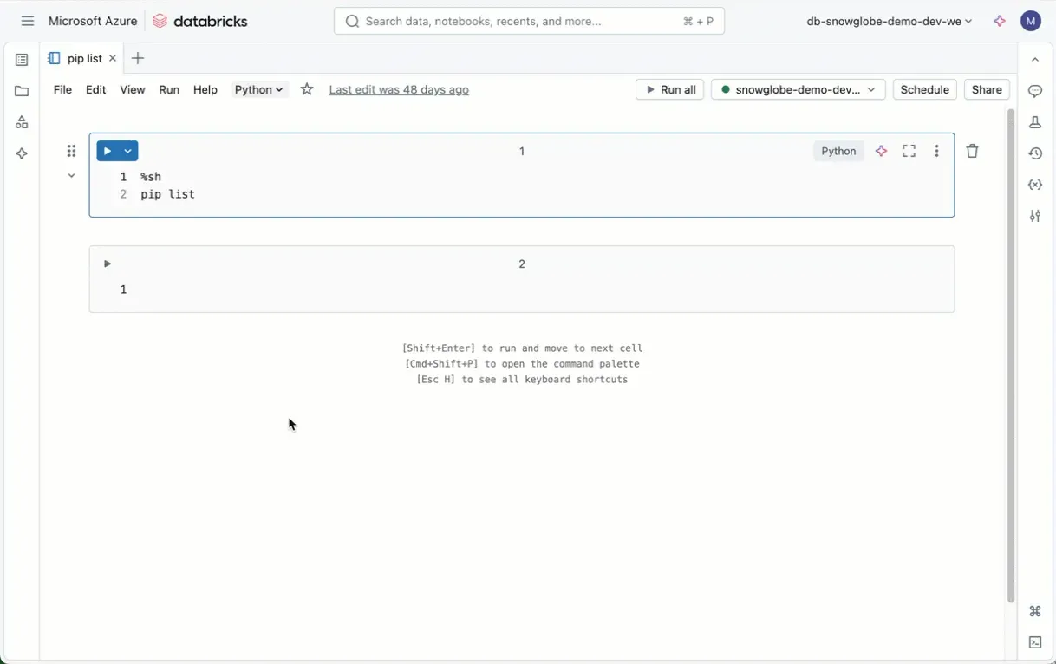Open the MLflow experiments flask icon
Image resolution: width=1056 pixels, height=664 pixels.
(x=1035, y=122)
